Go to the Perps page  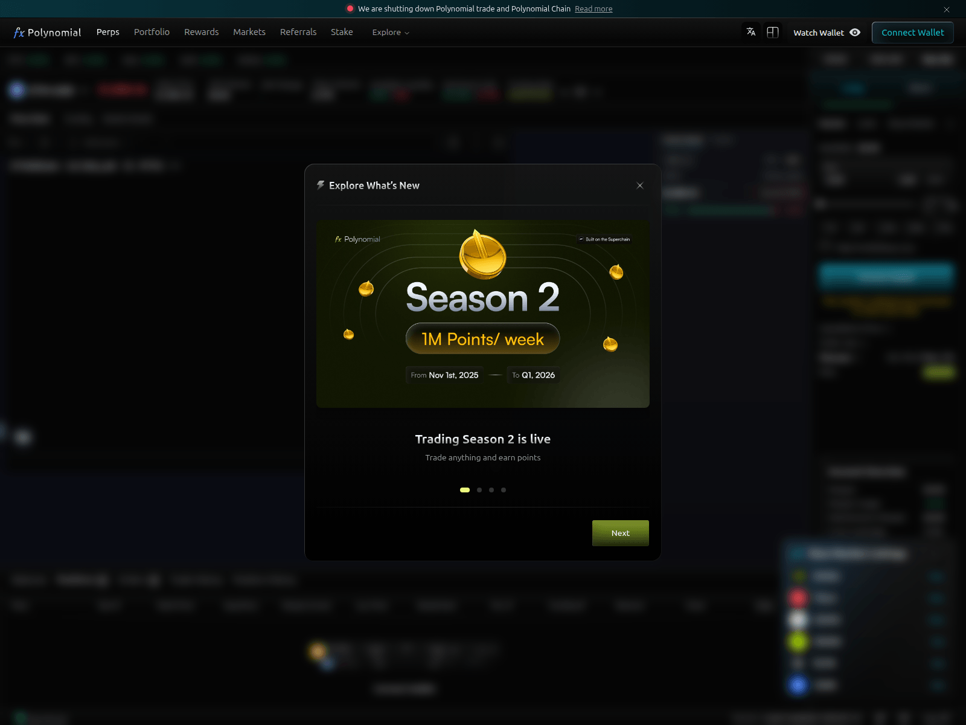pyautogui.click(x=108, y=32)
